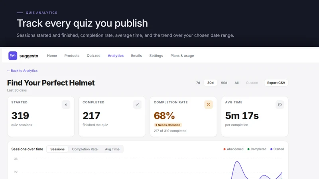The height and width of the screenshot is (179, 319).
Task: Click the '217 of 319 completed' text
Action: 170,131
